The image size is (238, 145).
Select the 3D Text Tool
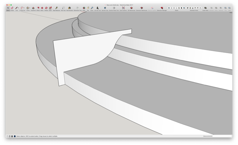click(98, 8)
